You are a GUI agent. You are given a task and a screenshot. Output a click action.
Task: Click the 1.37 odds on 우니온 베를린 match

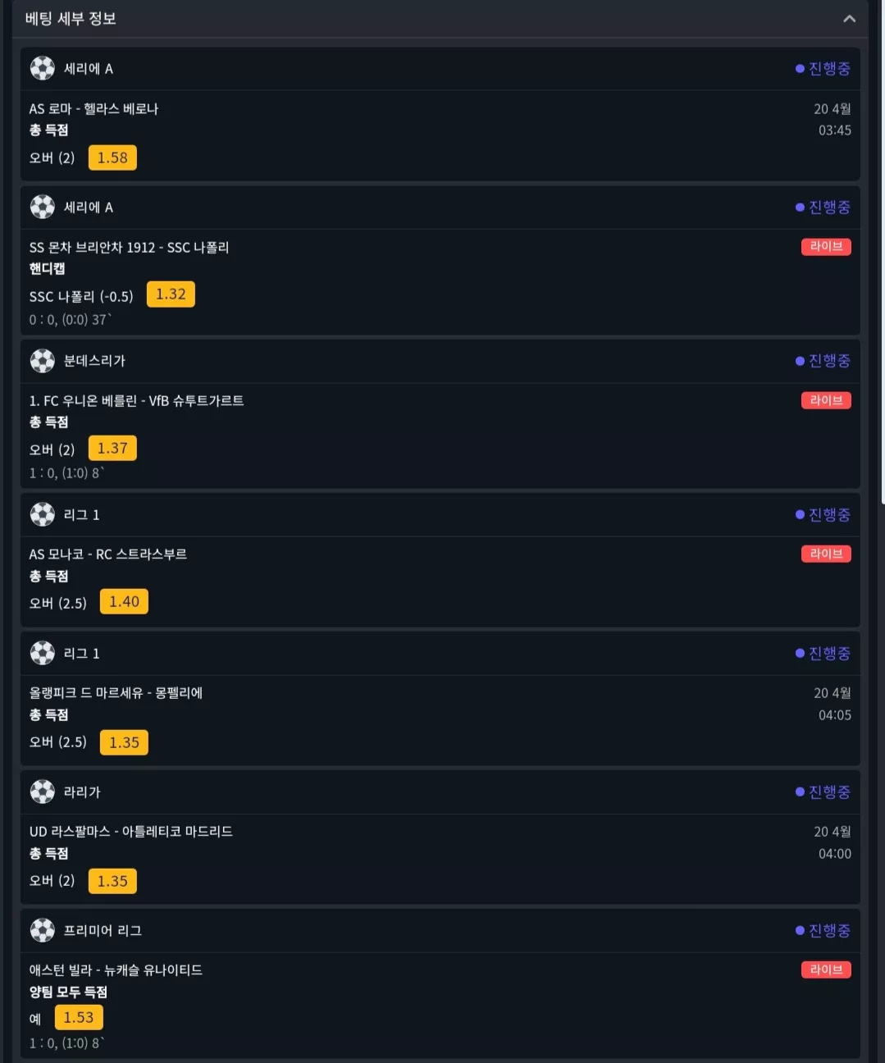[112, 448]
